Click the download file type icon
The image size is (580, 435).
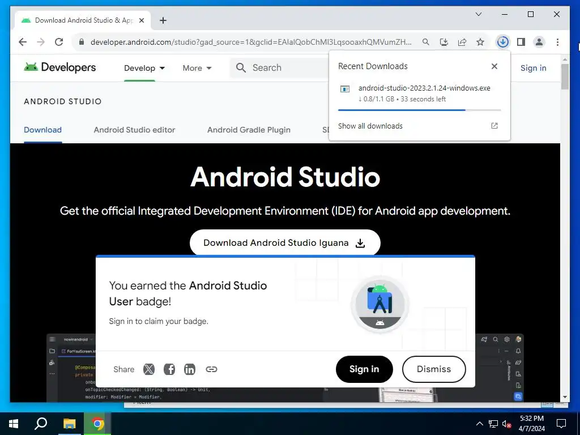(345, 89)
